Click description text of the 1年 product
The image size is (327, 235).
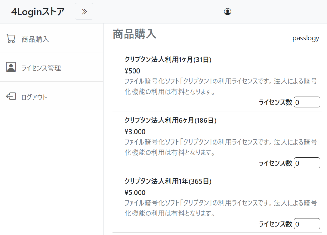(x=221, y=208)
